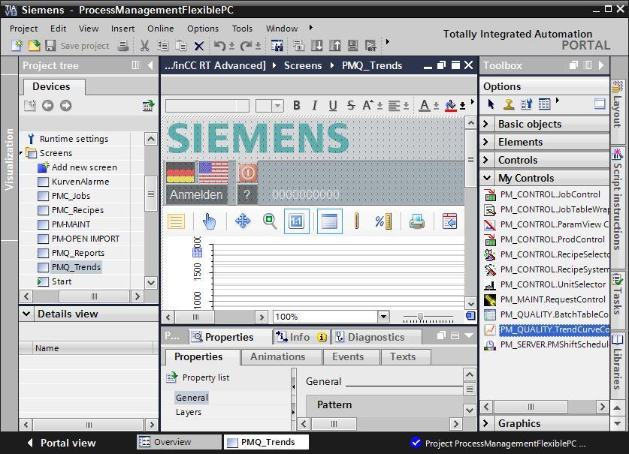
Task: Click the Start runtime icon labeled RT
Action: (x=370, y=46)
